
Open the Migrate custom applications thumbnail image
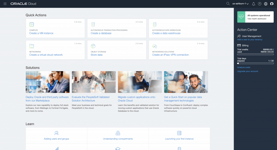pyautogui.click(x=140, y=82)
